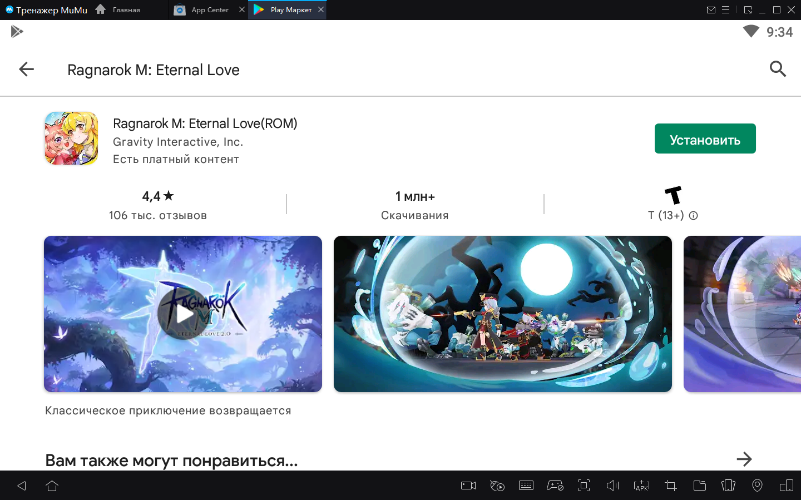Open the emulator hamburger menu
The image size is (801, 500).
(x=725, y=10)
